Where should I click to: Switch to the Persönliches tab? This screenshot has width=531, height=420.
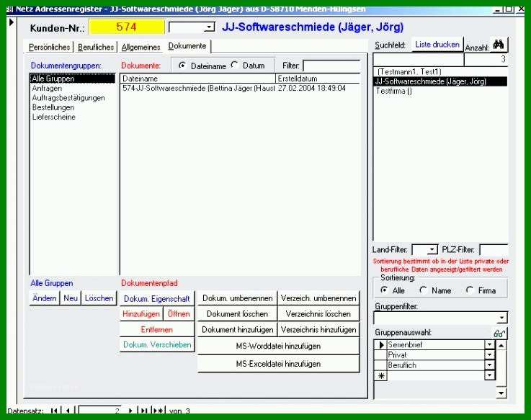(x=50, y=47)
